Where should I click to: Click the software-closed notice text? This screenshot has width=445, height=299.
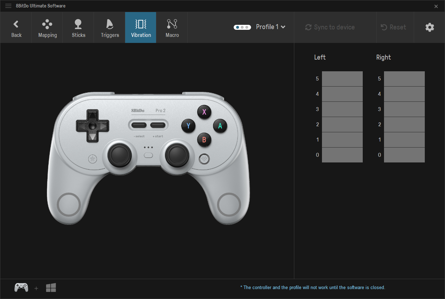pyautogui.click(x=313, y=287)
